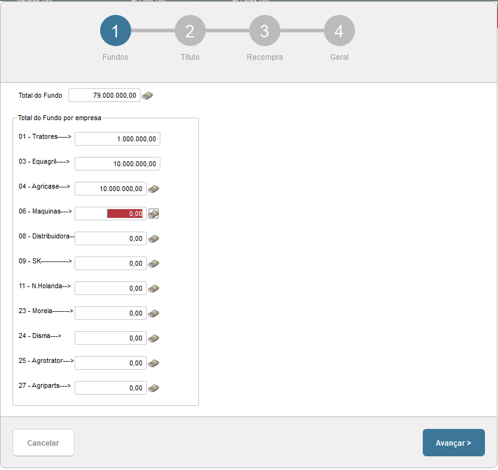Click the '04 - Agricase' label

[44, 186]
